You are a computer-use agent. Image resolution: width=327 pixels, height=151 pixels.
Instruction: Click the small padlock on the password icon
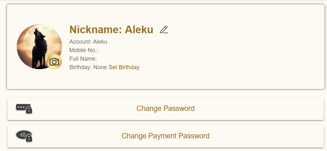tap(29, 110)
